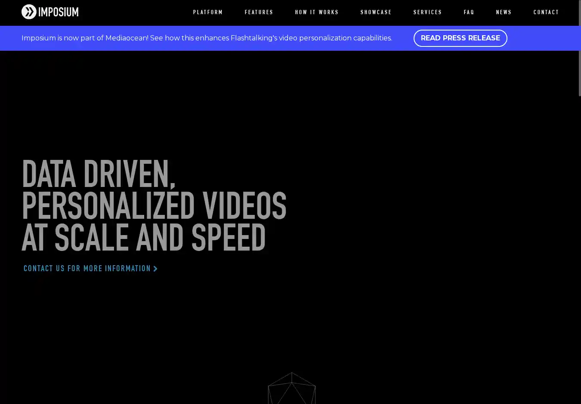Click the arrow chevron after Contact Us link
This screenshot has width=581, height=404.
[156, 269]
